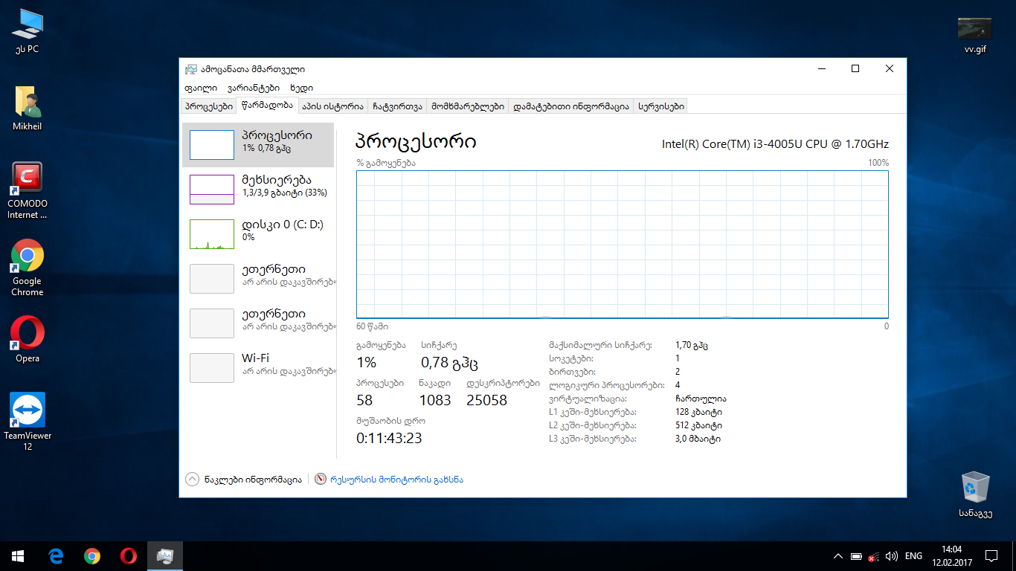Open the ეს PC desktop icon
This screenshot has height=571, width=1016.
(x=27, y=31)
